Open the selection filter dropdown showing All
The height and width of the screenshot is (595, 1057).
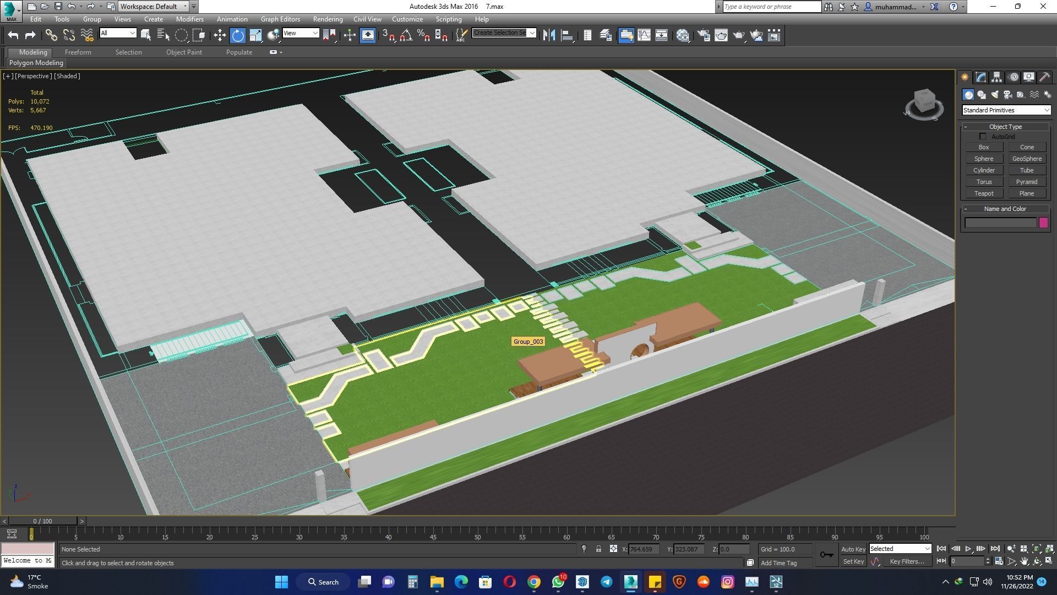point(132,33)
